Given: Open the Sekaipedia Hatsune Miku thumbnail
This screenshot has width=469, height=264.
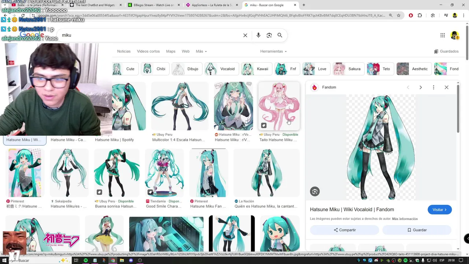Looking at the screenshot, I should coord(69,173).
